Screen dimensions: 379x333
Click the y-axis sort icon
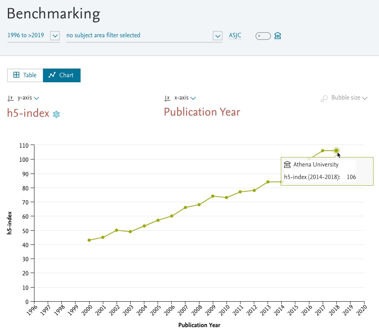(11, 98)
